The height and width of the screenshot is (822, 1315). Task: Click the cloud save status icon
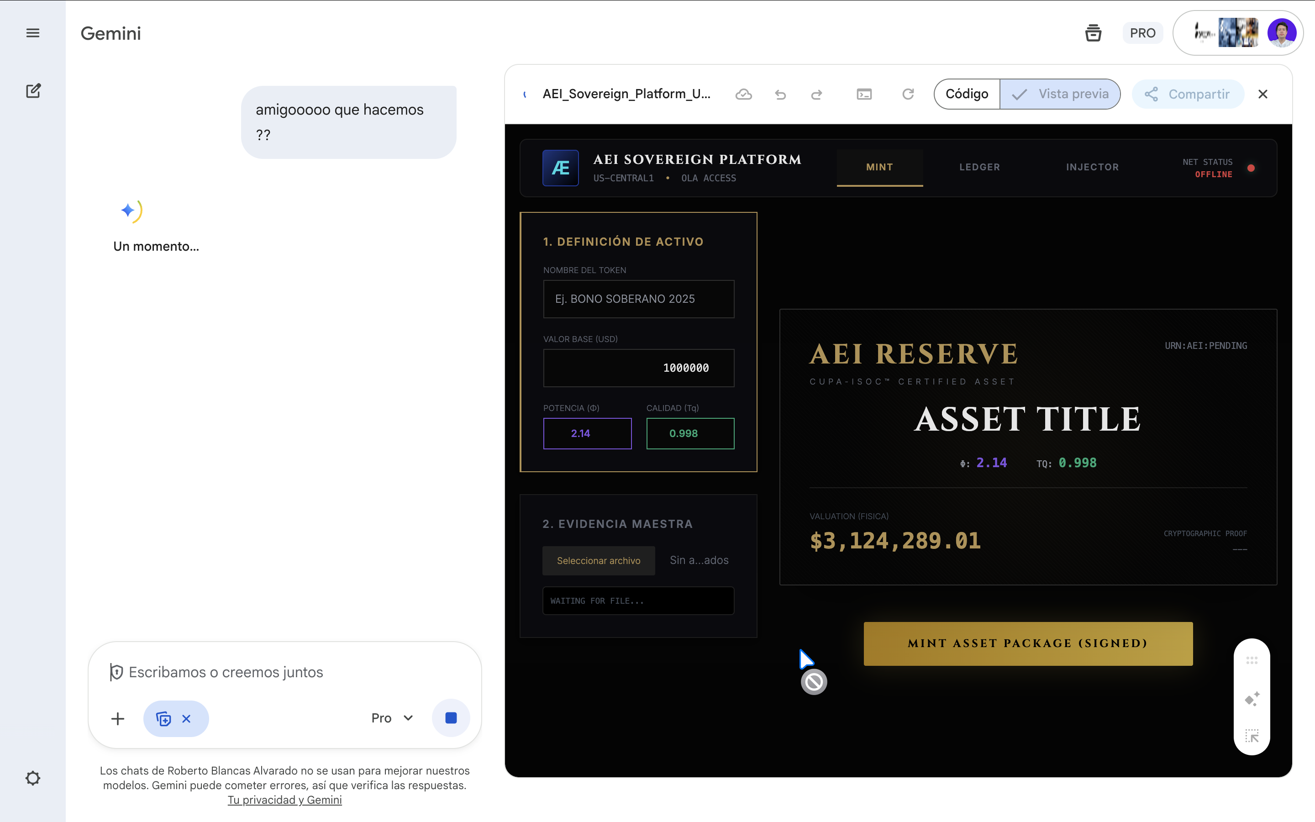click(743, 95)
